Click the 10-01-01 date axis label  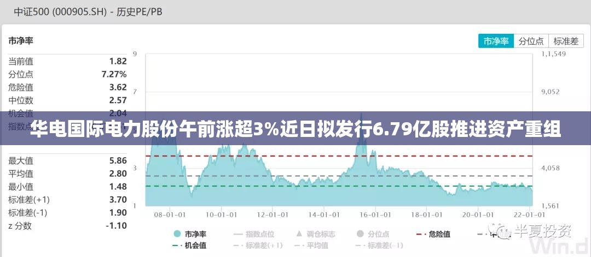point(221,214)
